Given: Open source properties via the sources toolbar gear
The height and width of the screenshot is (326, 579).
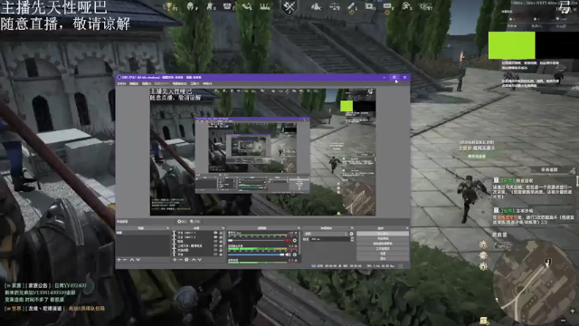Looking at the screenshot, I should click(x=186, y=260).
